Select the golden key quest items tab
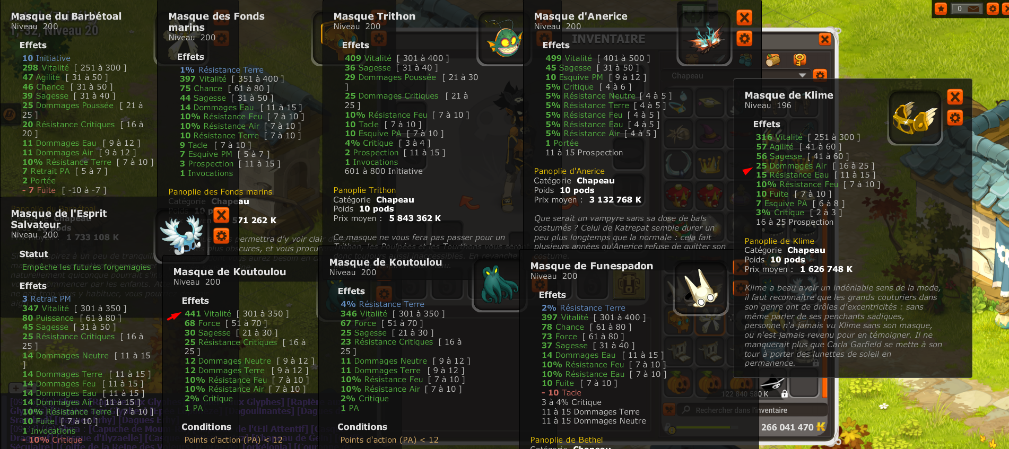Viewport: 1009px width, 449px height. (799, 59)
